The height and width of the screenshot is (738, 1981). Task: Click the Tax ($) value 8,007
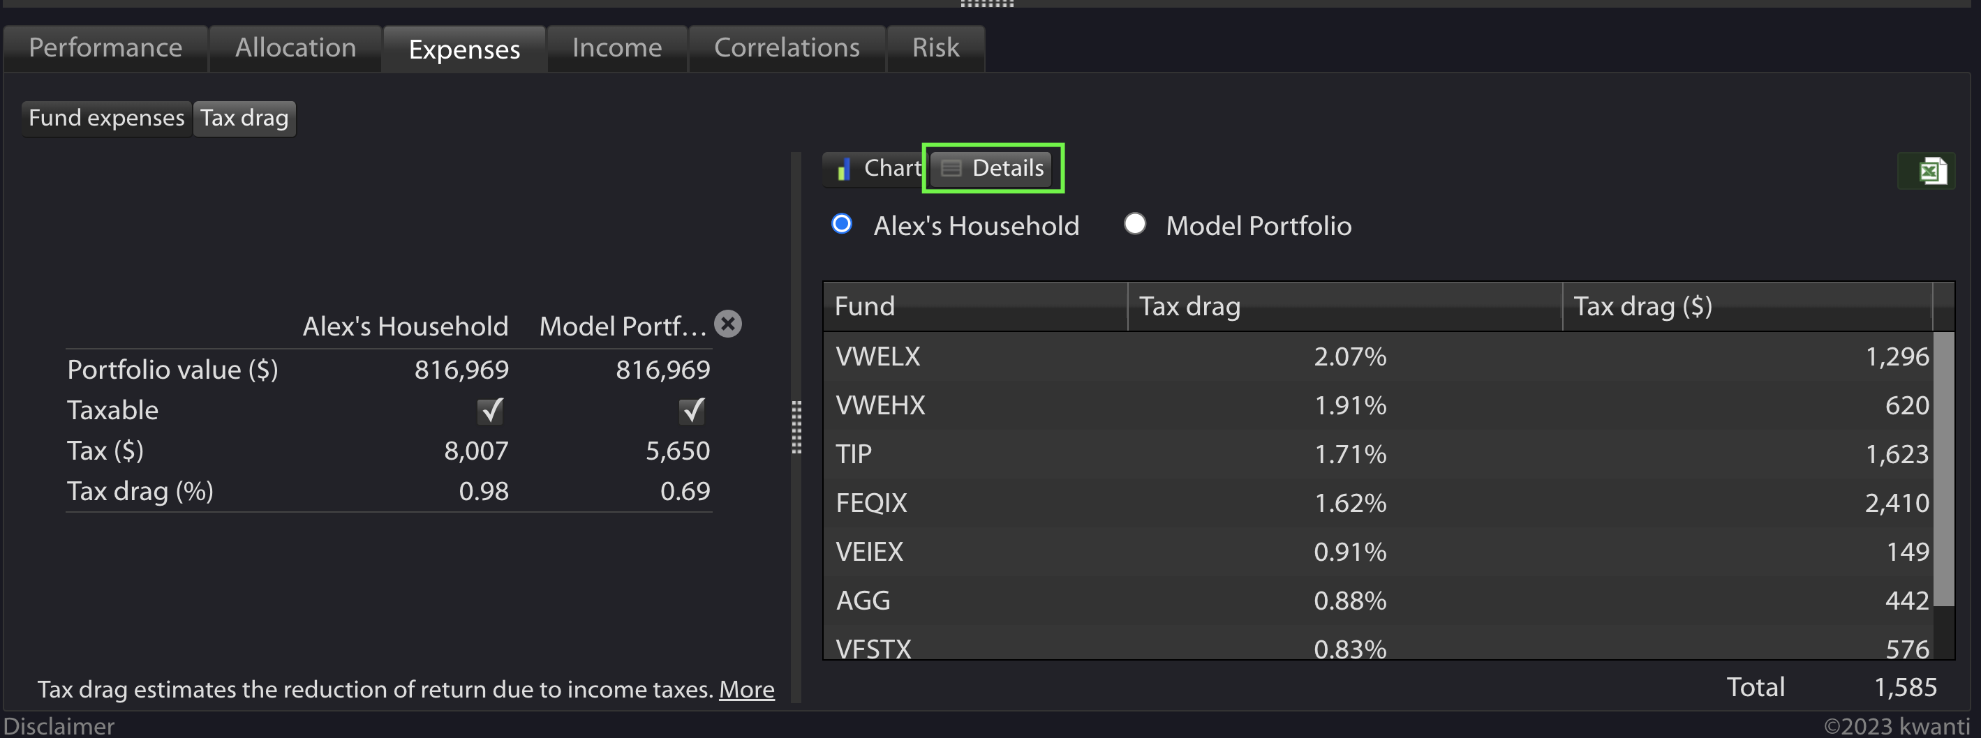(x=476, y=451)
